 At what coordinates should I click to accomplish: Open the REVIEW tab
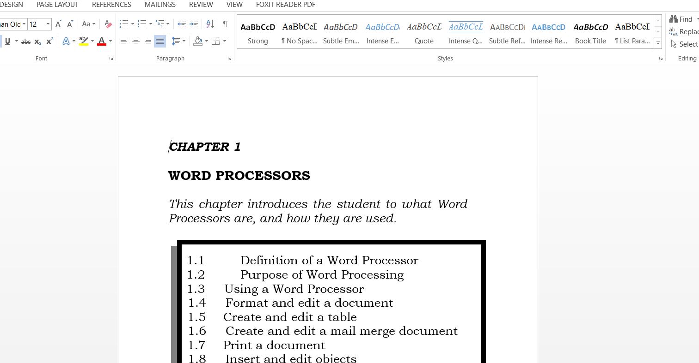tap(201, 5)
